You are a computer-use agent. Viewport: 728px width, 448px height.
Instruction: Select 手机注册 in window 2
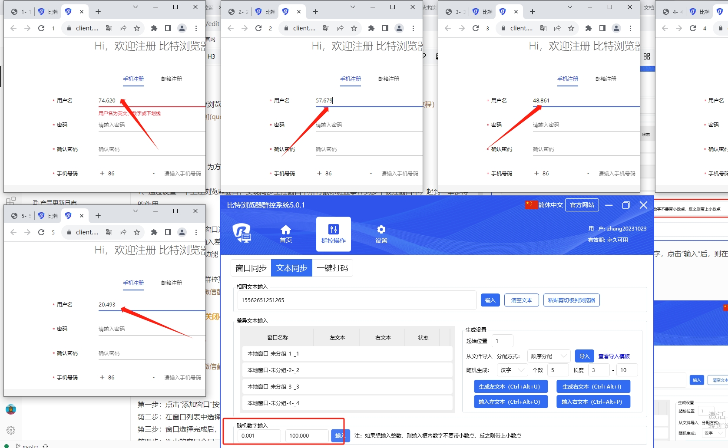[351, 79]
